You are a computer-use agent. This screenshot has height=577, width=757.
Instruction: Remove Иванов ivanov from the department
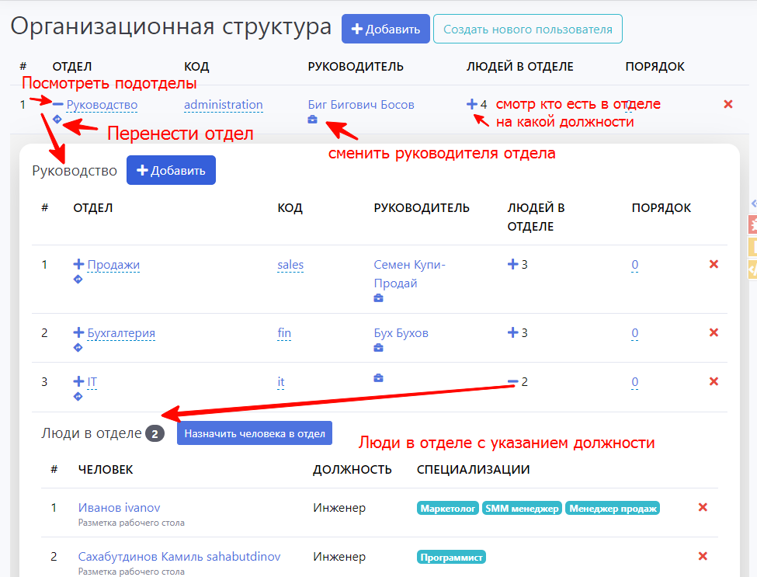(703, 508)
